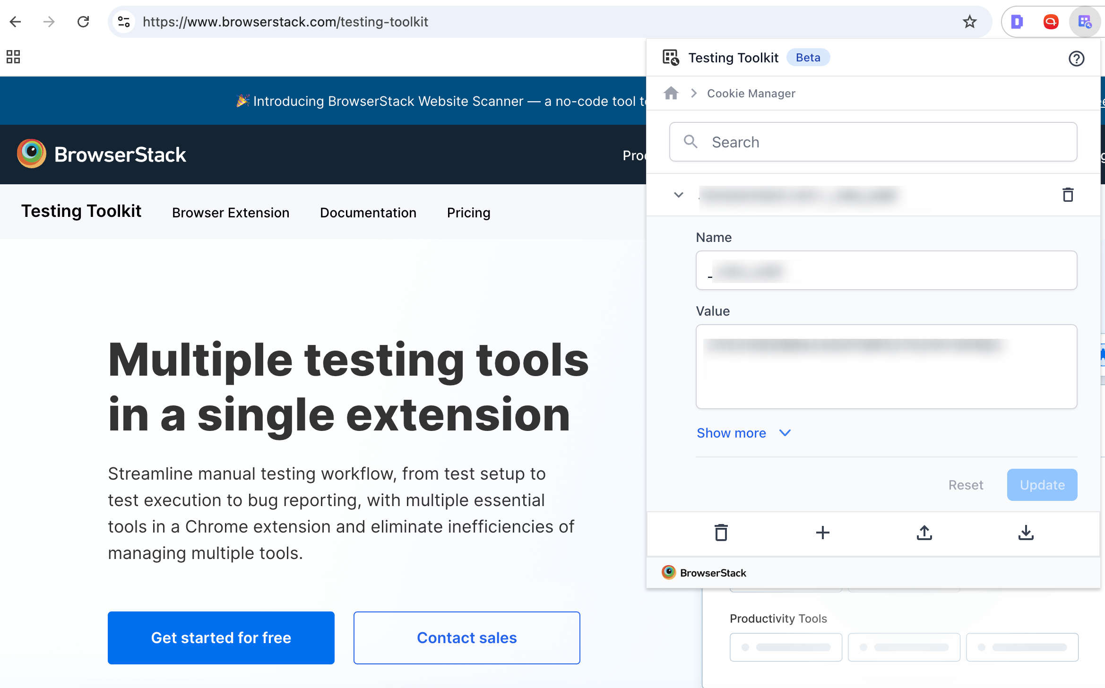The width and height of the screenshot is (1105, 688).
Task: Select the Testing Toolkit heading link
Action: click(81, 211)
